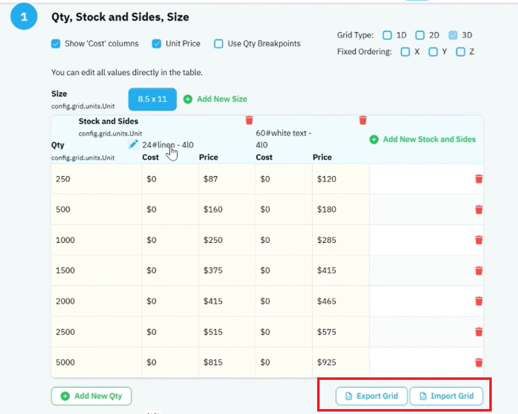Click Add New Stock and Sides
The image size is (518, 414).
[x=423, y=139]
